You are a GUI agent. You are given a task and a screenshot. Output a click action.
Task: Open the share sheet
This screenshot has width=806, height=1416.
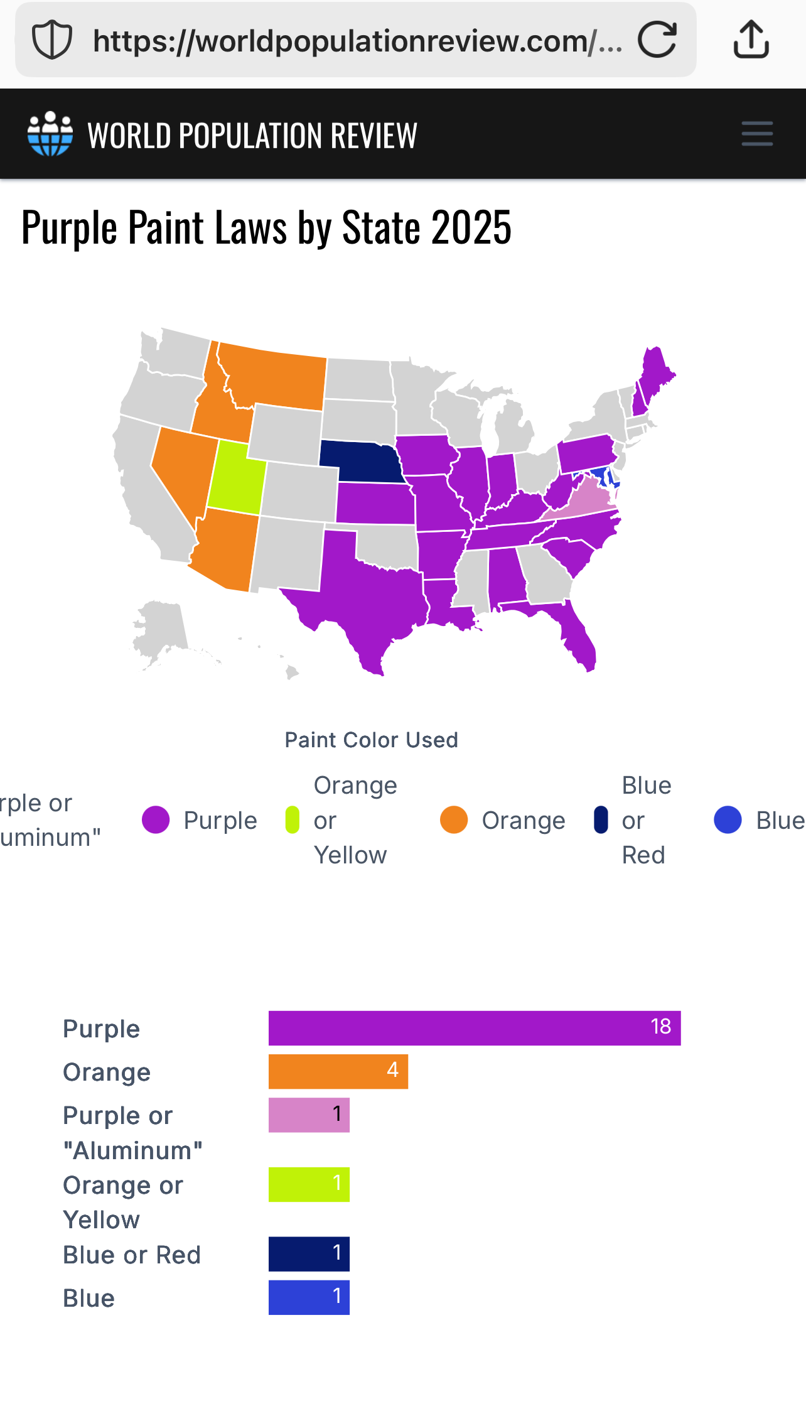coord(751,39)
